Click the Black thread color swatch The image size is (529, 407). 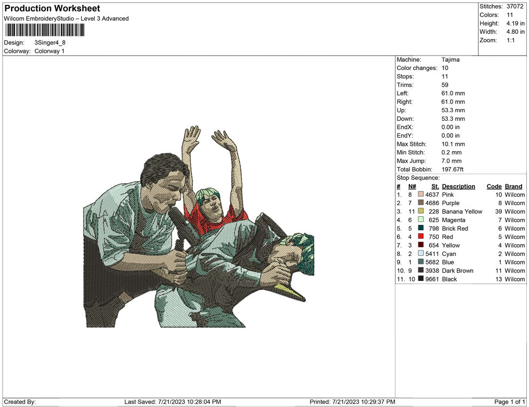(421, 278)
